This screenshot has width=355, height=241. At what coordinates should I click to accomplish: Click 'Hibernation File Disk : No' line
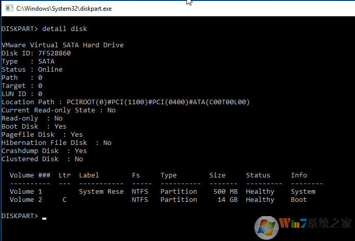point(57,143)
